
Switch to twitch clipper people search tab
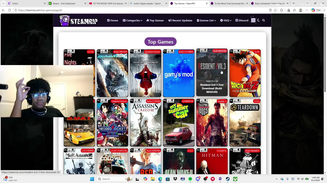pyautogui.click(x=148, y=4)
